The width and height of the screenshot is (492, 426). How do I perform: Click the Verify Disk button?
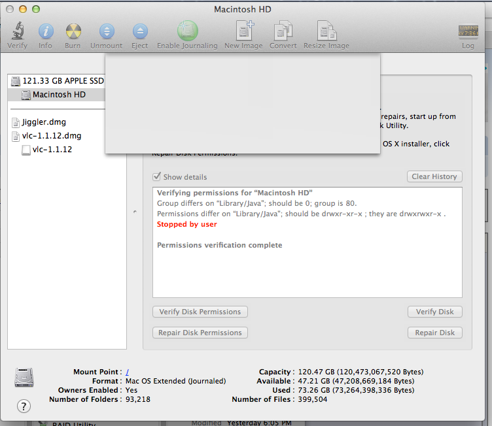click(435, 312)
